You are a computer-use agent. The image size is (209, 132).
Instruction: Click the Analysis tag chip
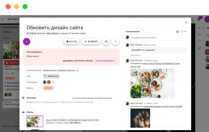(x=48, y=88)
